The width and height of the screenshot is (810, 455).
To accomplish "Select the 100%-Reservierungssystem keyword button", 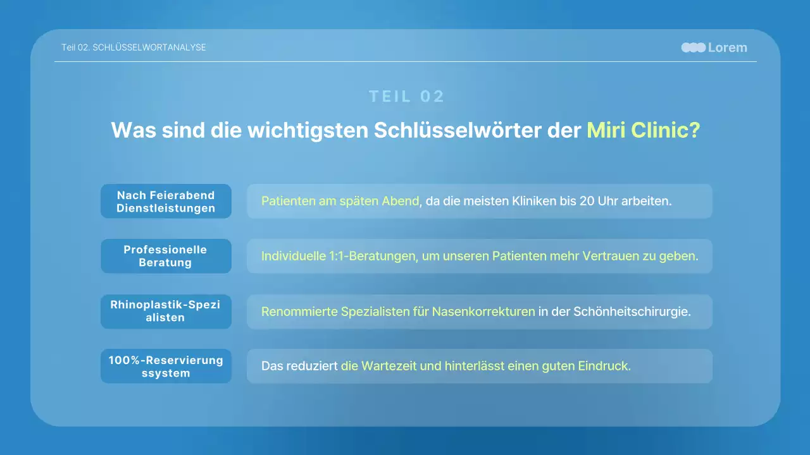I will [166, 366].
